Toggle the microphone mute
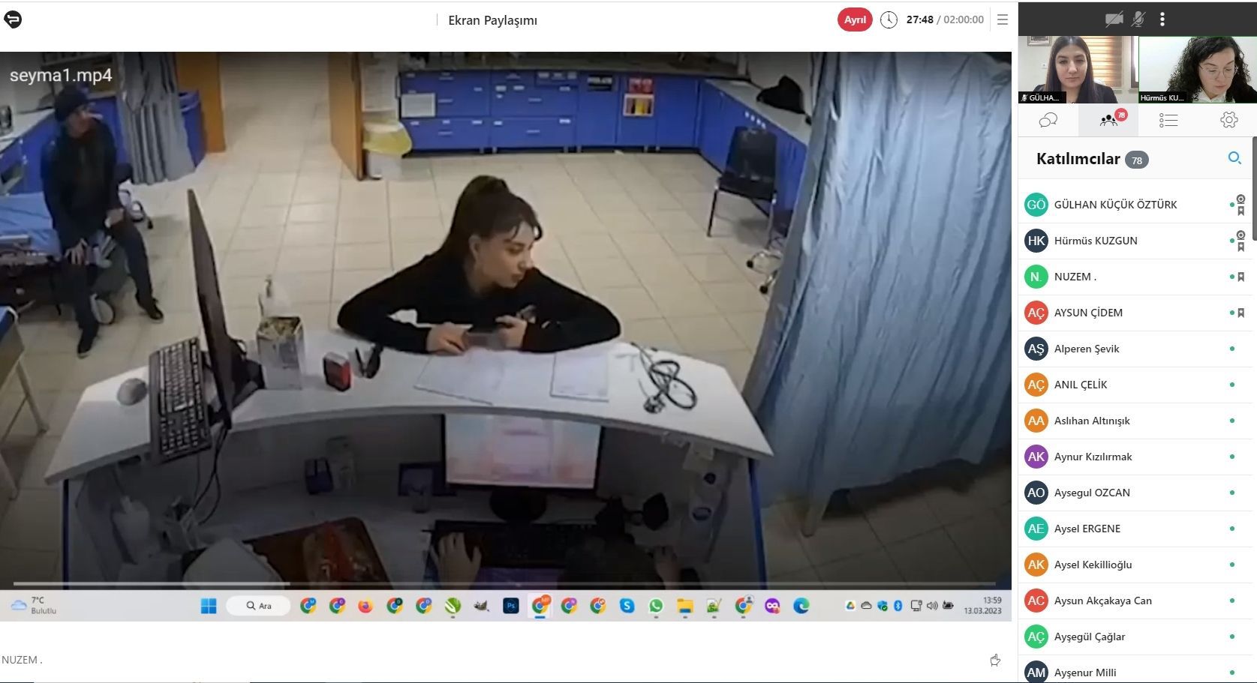This screenshot has width=1257, height=683. 1138,19
